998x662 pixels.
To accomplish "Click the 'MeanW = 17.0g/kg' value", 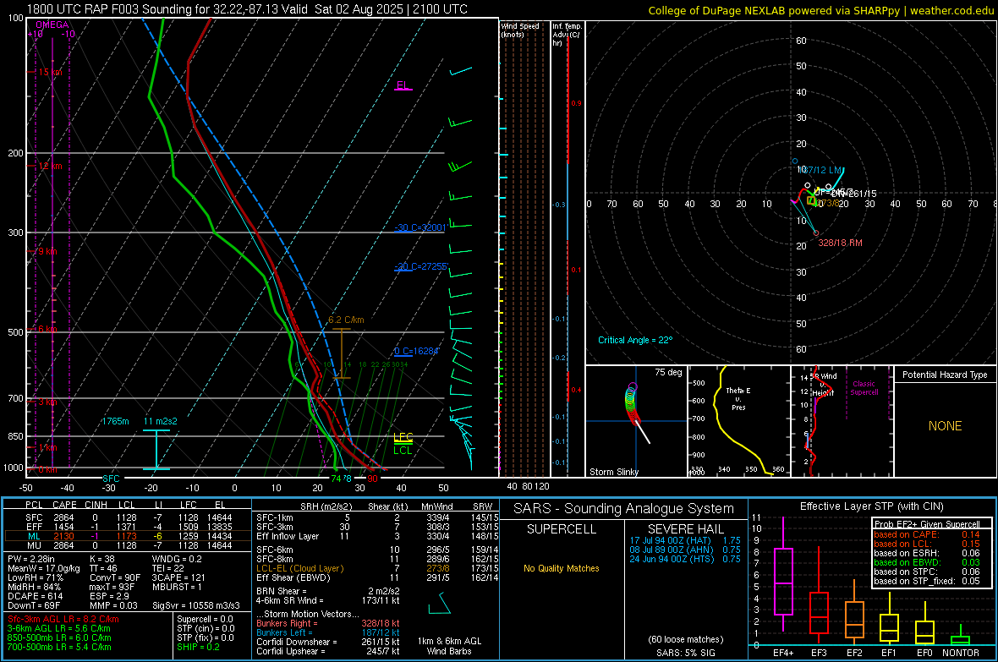I will coord(44,568).
